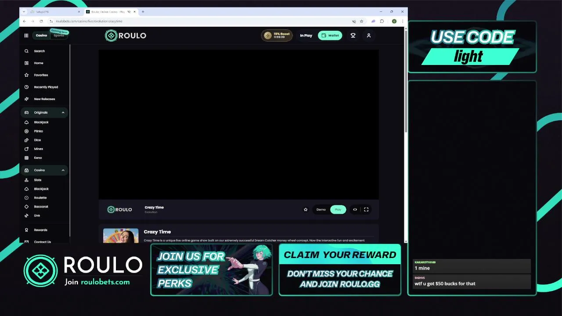Open the Wallet

(330, 36)
